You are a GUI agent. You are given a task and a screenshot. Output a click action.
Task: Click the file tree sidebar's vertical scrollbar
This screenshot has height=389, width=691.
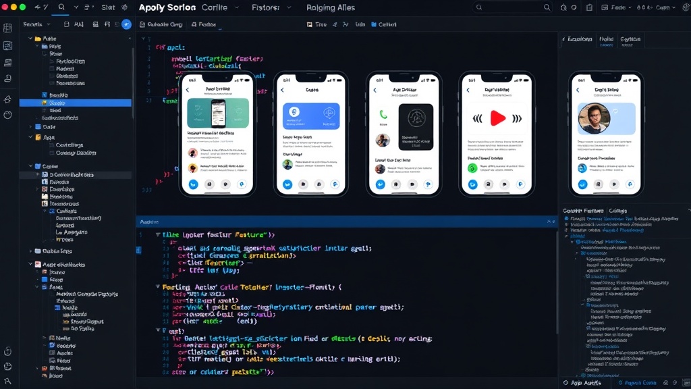(133, 82)
